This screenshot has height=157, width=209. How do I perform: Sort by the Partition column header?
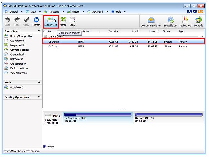(x=47, y=31)
